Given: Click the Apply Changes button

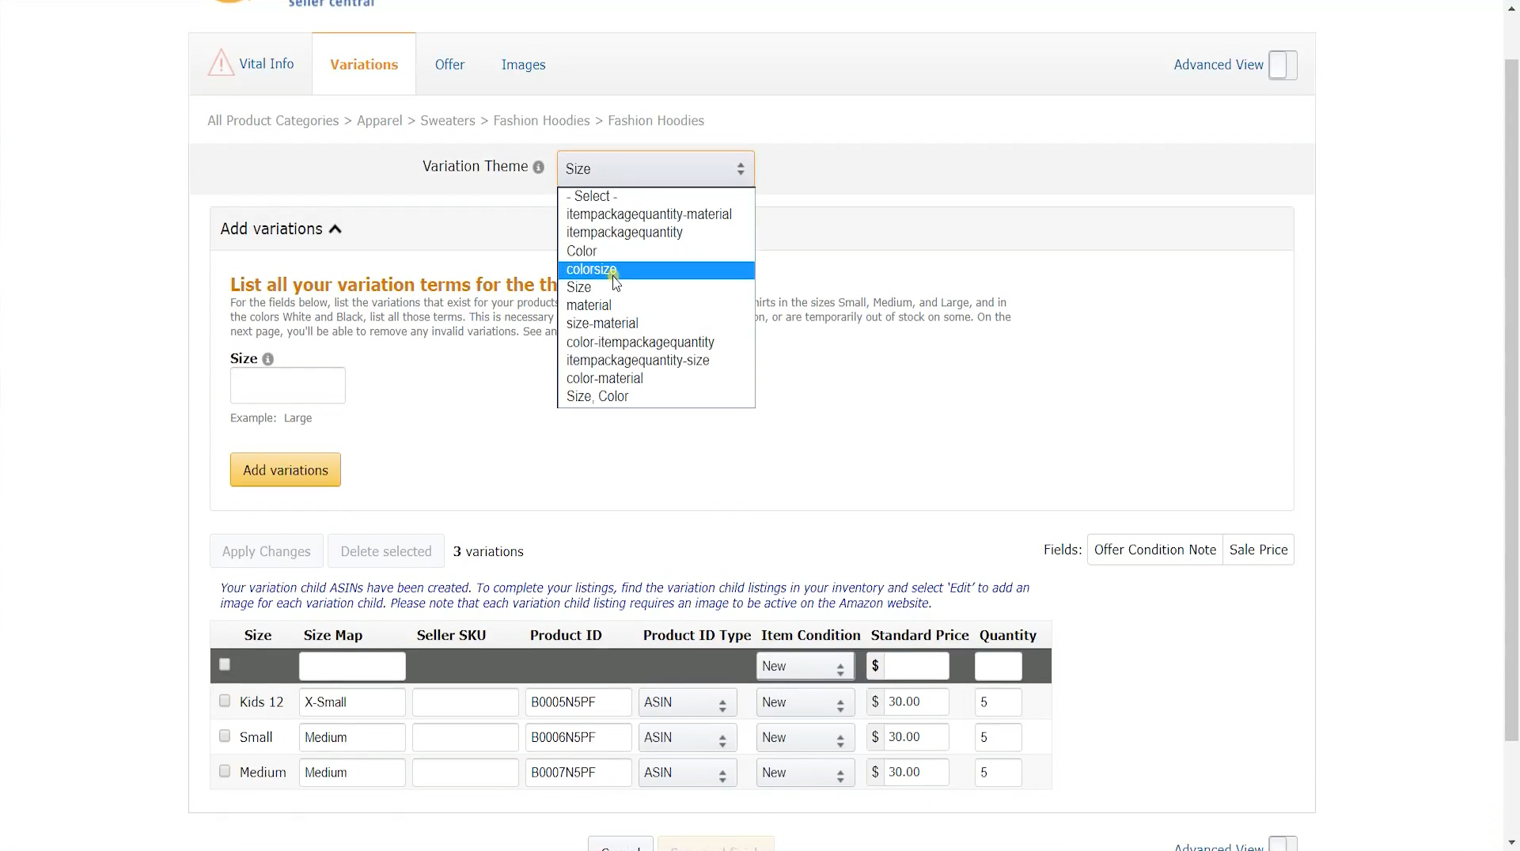Looking at the screenshot, I should (267, 551).
